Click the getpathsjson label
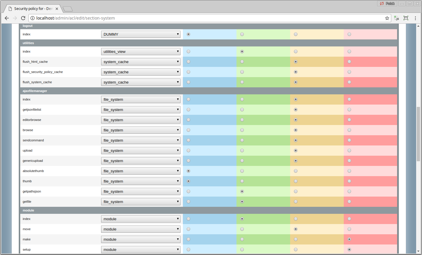The width and height of the screenshot is (422, 255). 32,191
